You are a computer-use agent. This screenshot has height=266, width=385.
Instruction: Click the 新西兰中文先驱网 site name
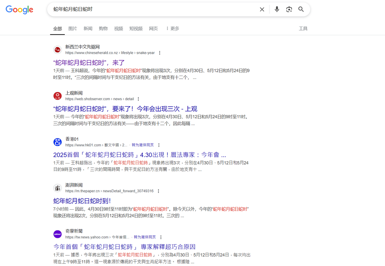pos(82,47)
